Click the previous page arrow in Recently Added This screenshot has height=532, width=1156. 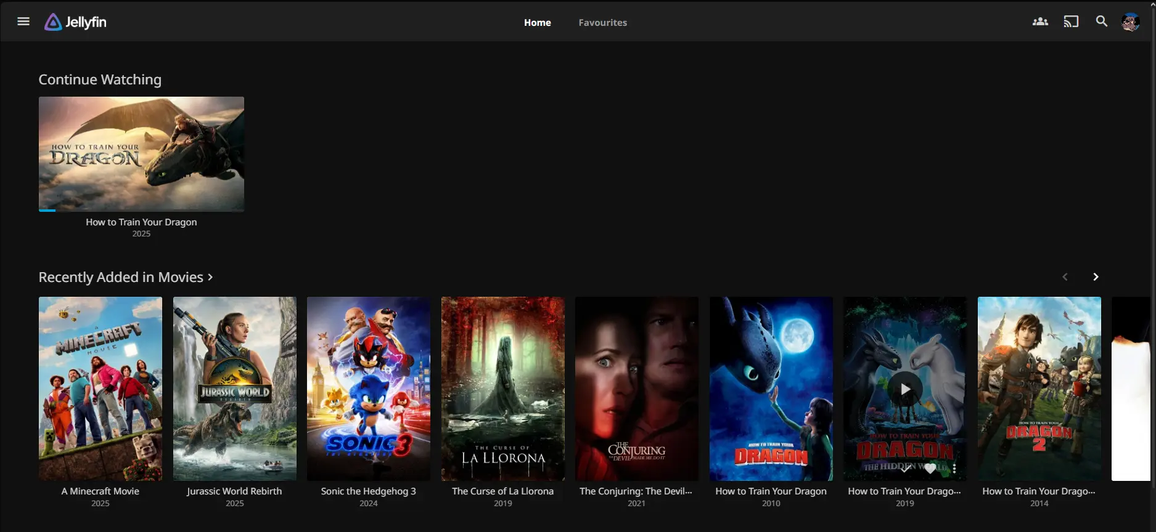pyautogui.click(x=1065, y=277)
